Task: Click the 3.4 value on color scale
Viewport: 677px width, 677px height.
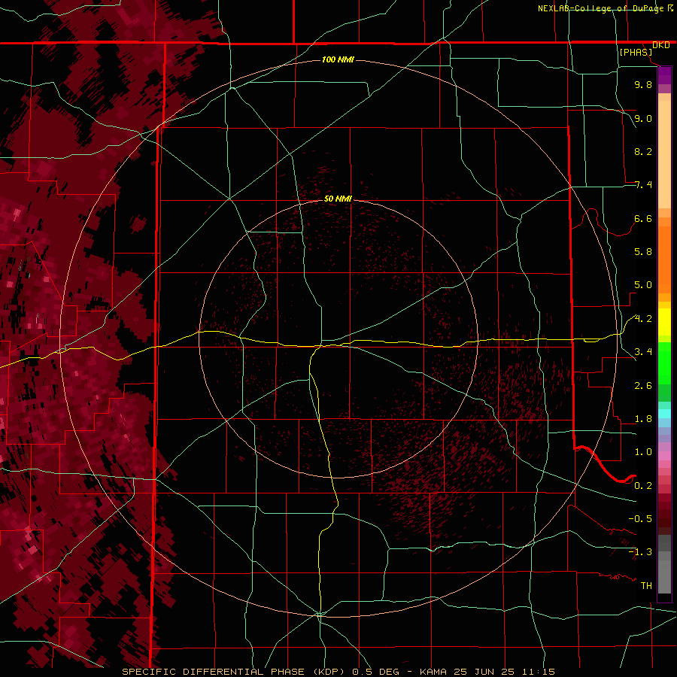Action: point(643,352)
